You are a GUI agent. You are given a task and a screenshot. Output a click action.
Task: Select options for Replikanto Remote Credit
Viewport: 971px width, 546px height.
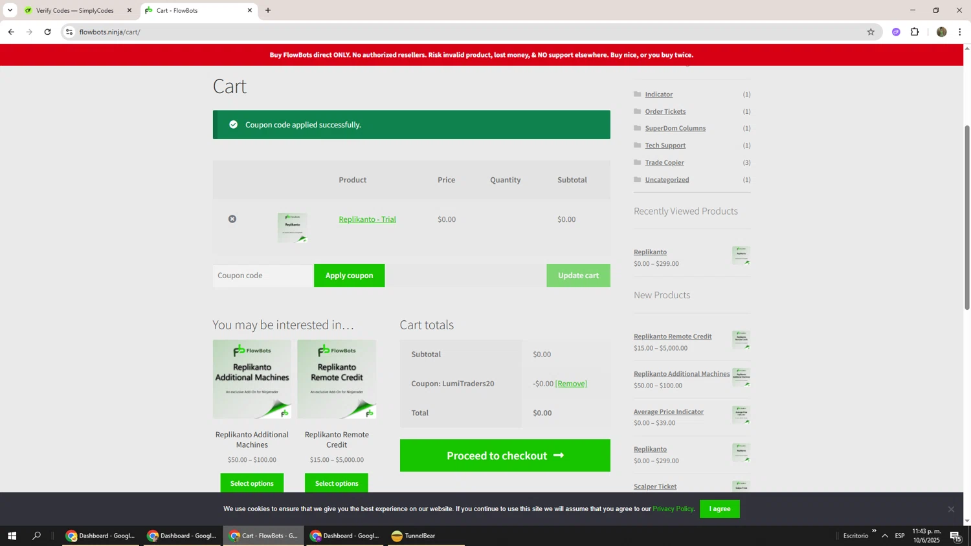point(337,483)
